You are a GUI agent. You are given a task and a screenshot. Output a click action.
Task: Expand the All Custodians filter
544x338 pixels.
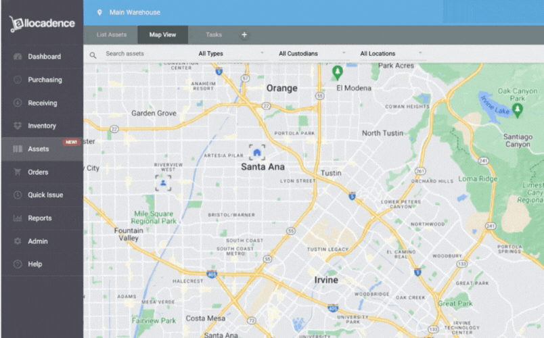click(x=313, y=53)
